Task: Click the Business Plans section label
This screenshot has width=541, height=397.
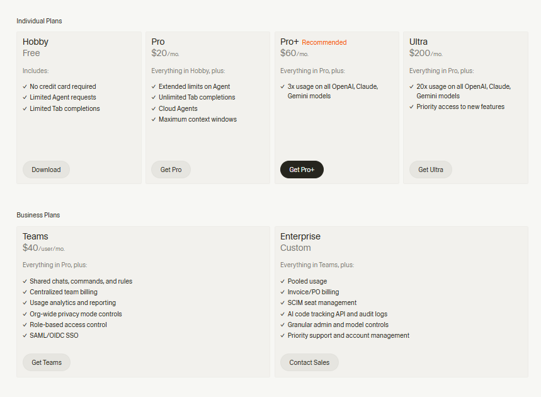Action: tap(38, 215)
